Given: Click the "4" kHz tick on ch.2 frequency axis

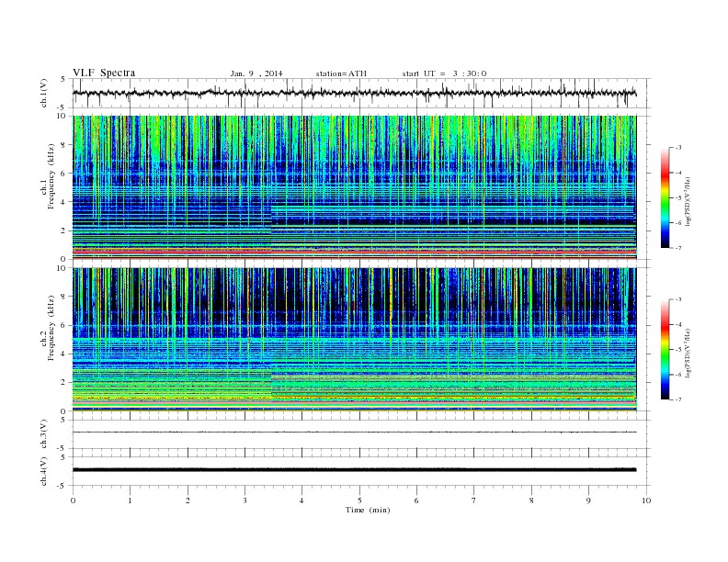Looking at the screenshot, I should [x=63, y=354].
